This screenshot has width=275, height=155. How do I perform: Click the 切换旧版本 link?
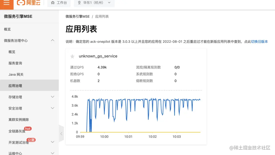259,41
